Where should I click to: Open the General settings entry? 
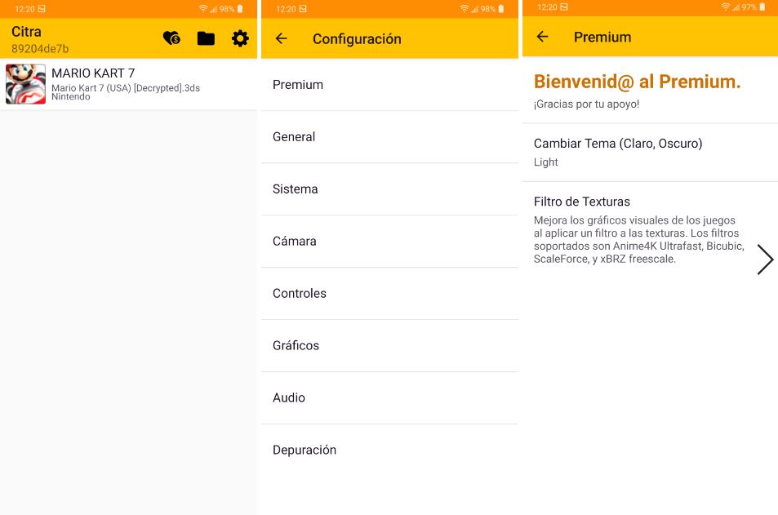pos(389,137)
